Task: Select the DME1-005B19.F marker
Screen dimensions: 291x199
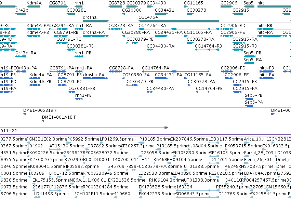Action: (x=24, y=114)
